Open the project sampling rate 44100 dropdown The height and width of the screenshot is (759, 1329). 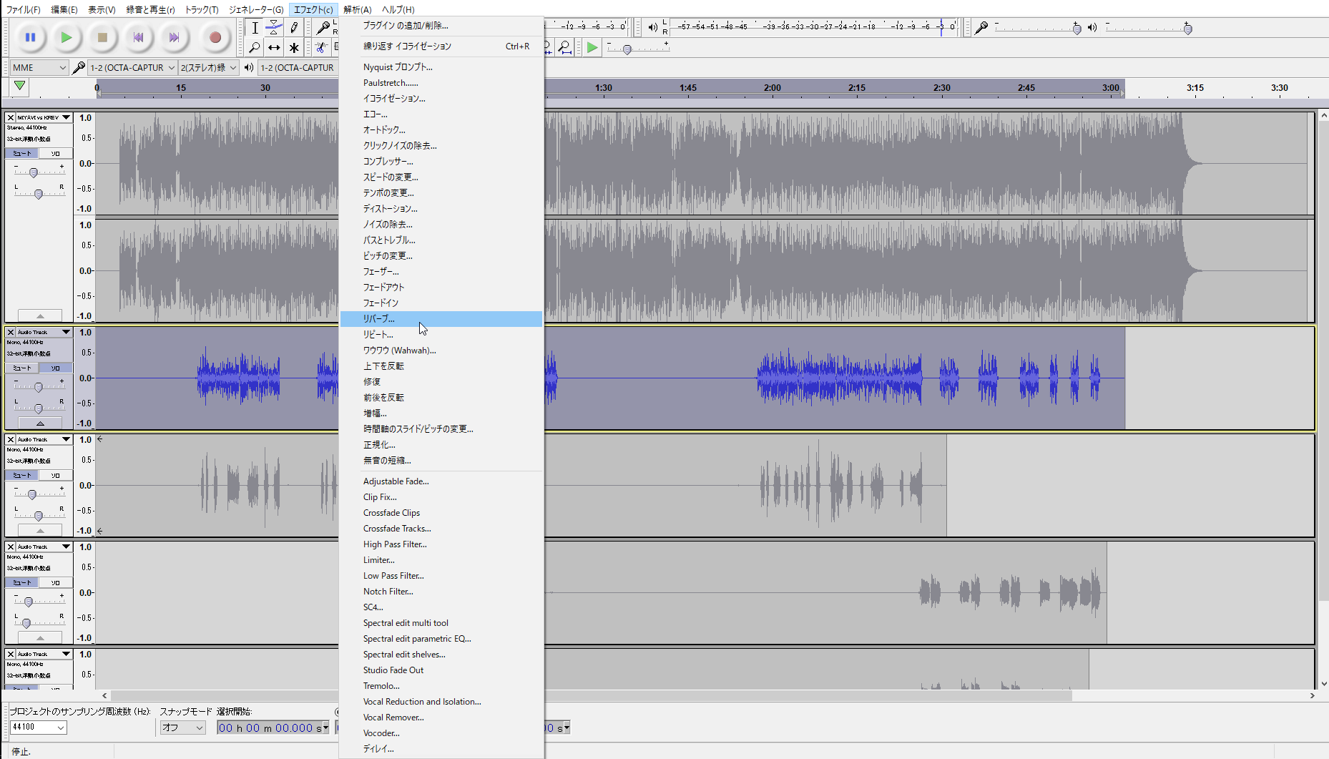pyautogui.click(x=38, y=727)
